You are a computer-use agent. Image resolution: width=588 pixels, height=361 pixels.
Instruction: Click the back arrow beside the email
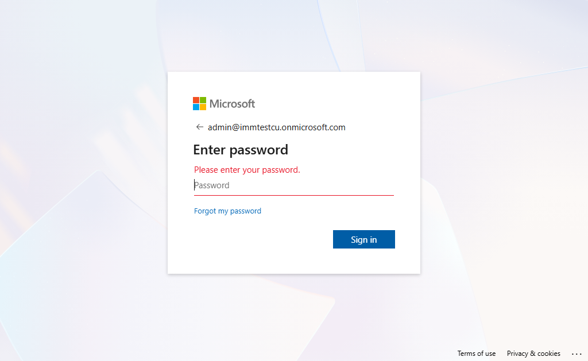[200, 127]
